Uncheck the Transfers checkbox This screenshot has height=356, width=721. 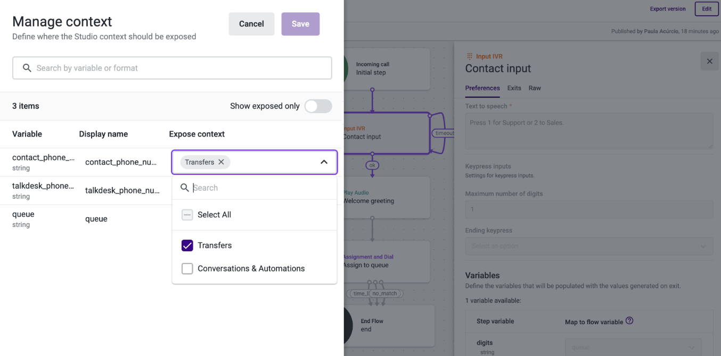click(x=187, y=245)
